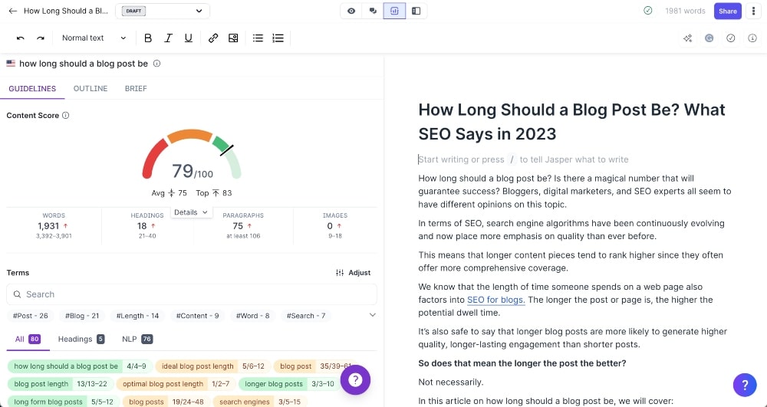Image resolution: width=767 pixels, height=407 pixels.
Task: Click the US flag next to keyword
Action: (x=11, y=64)
